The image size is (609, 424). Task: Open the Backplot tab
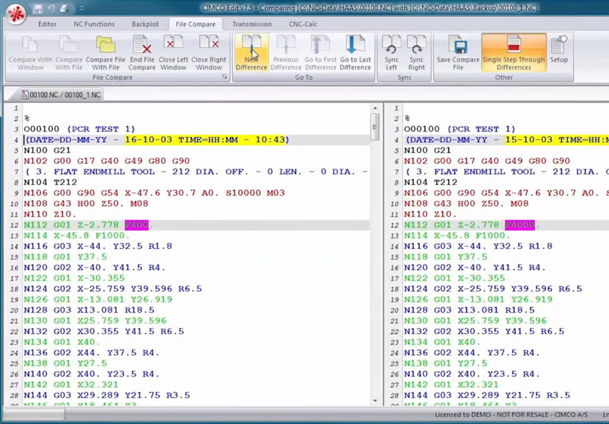coord(145,24)
